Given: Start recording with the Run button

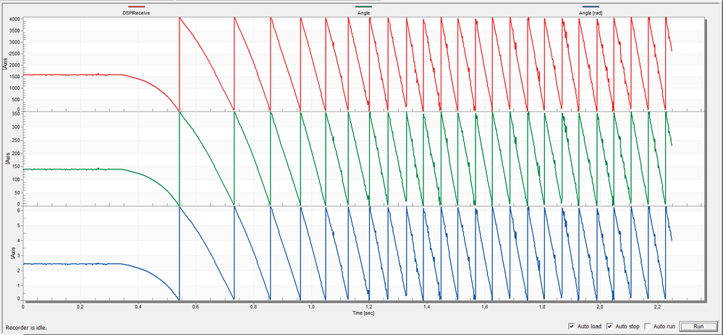Looking at the screenshot, I should click(698, 326).
